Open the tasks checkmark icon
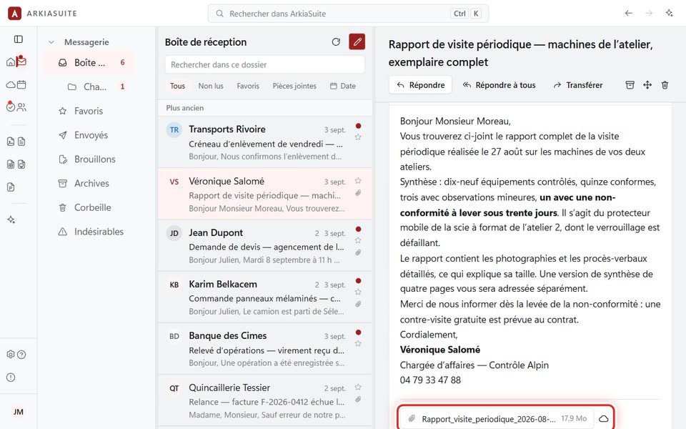The height and width of the screenshot is (429, 686). coord(11,107)
